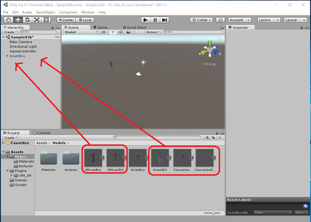Open the cloud services icon
Screen dimensions: 311x222
coord(220,20)
